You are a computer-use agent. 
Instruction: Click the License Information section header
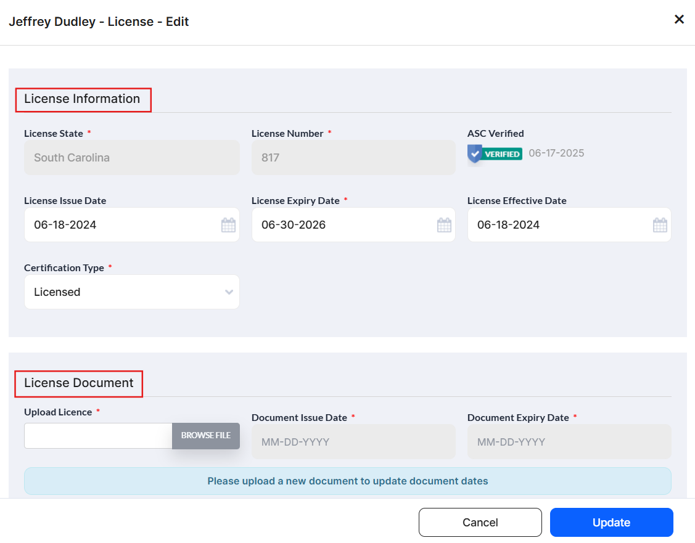pos(81,99)
